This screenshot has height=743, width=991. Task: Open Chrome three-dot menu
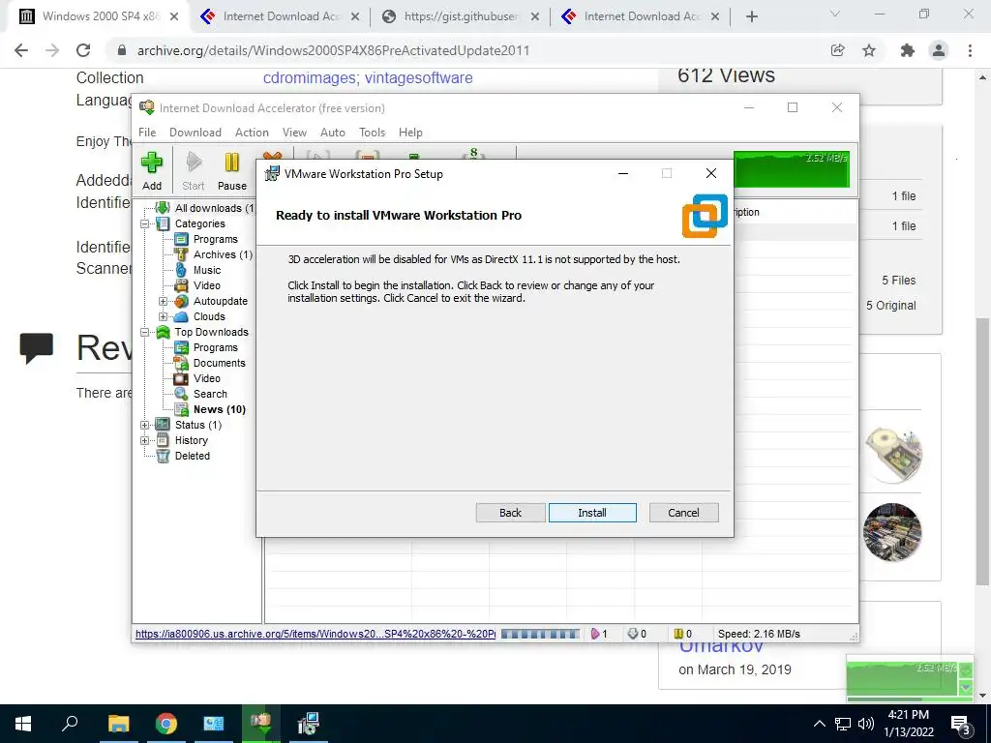tap(970, 50)
